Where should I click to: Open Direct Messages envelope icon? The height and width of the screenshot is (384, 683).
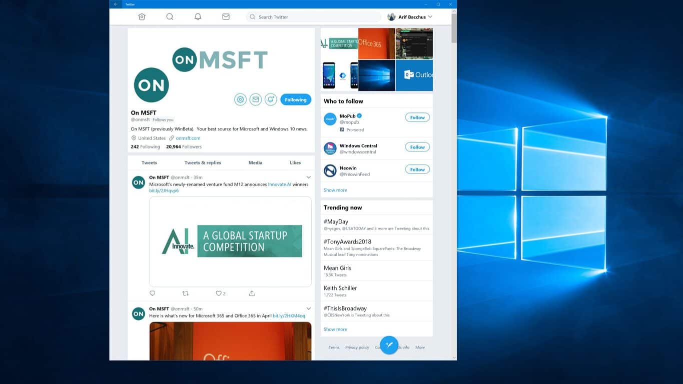pyautogui.click(x=226, y=17)
